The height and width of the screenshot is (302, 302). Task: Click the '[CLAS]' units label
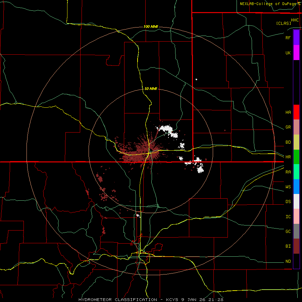point(284,23)
